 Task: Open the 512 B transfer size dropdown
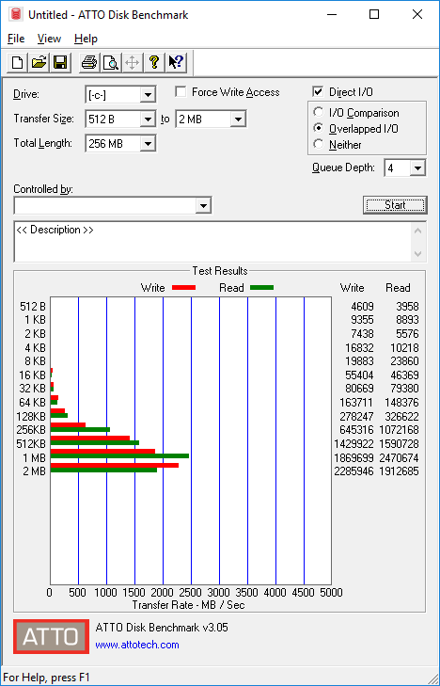pos(148,119)
